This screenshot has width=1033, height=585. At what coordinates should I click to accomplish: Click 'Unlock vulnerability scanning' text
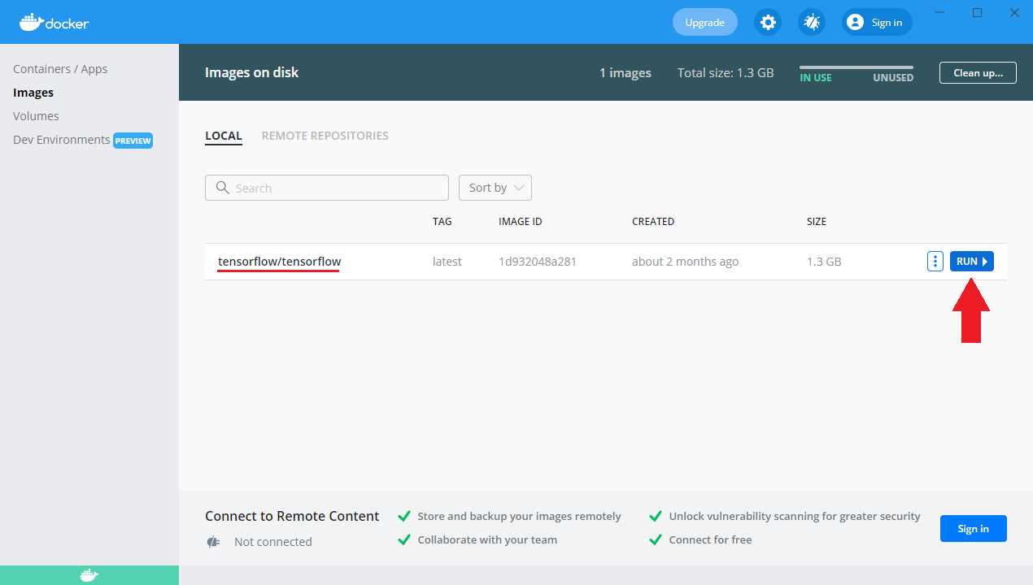pos(795,516)
